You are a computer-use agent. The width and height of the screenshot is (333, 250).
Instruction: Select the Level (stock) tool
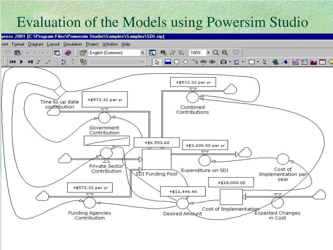(x=168, y=62)
